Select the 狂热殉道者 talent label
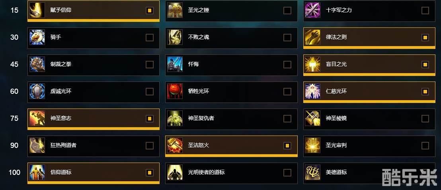Screen dimensions: 441x190 click(x=63, y=145)
